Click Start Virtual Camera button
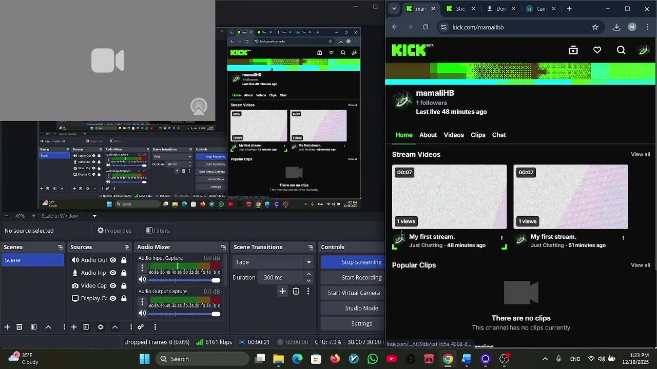Screen dimensions: 657x369 click(x=353, y=293)
